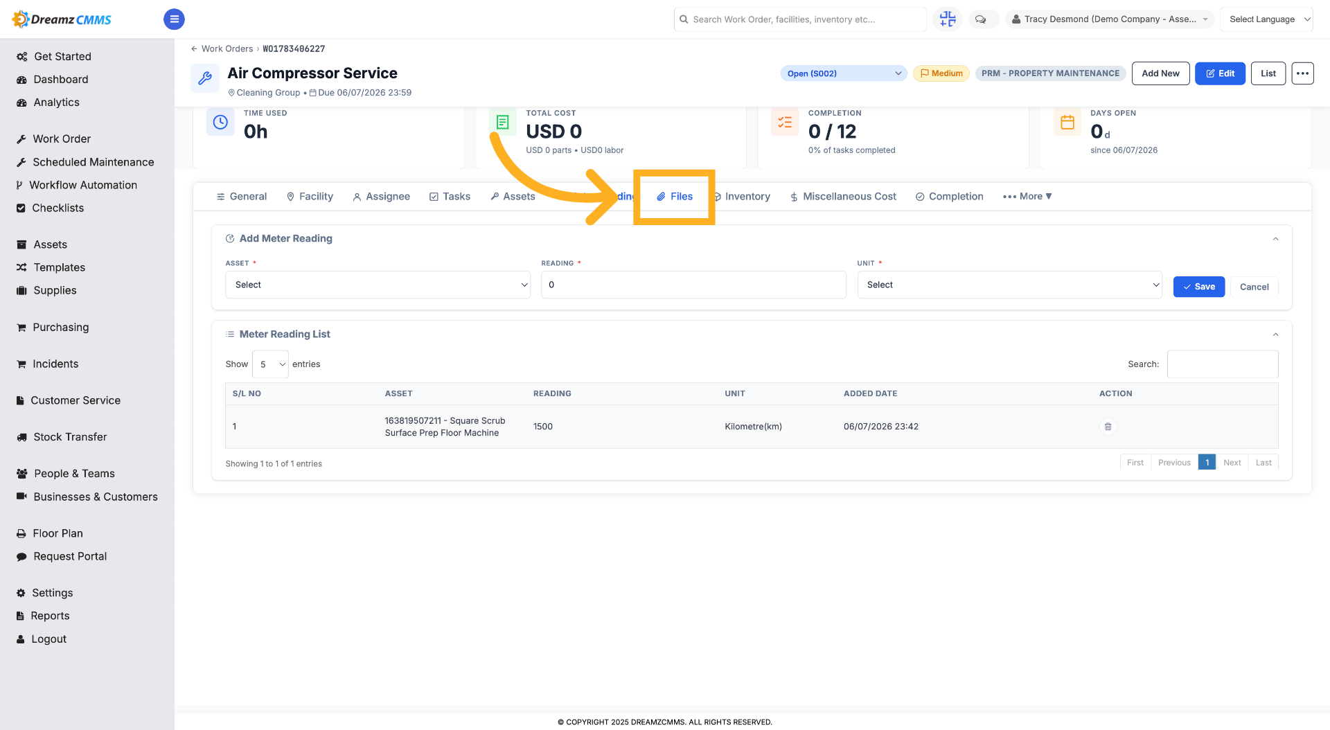This screenshot has width=1330, height=730.
Task: Change the show entries count dropdown
Action: tap(270, 364)
